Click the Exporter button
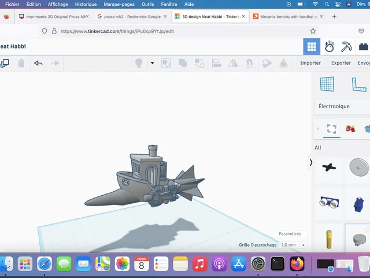370x278 pixels. [341, 63]
